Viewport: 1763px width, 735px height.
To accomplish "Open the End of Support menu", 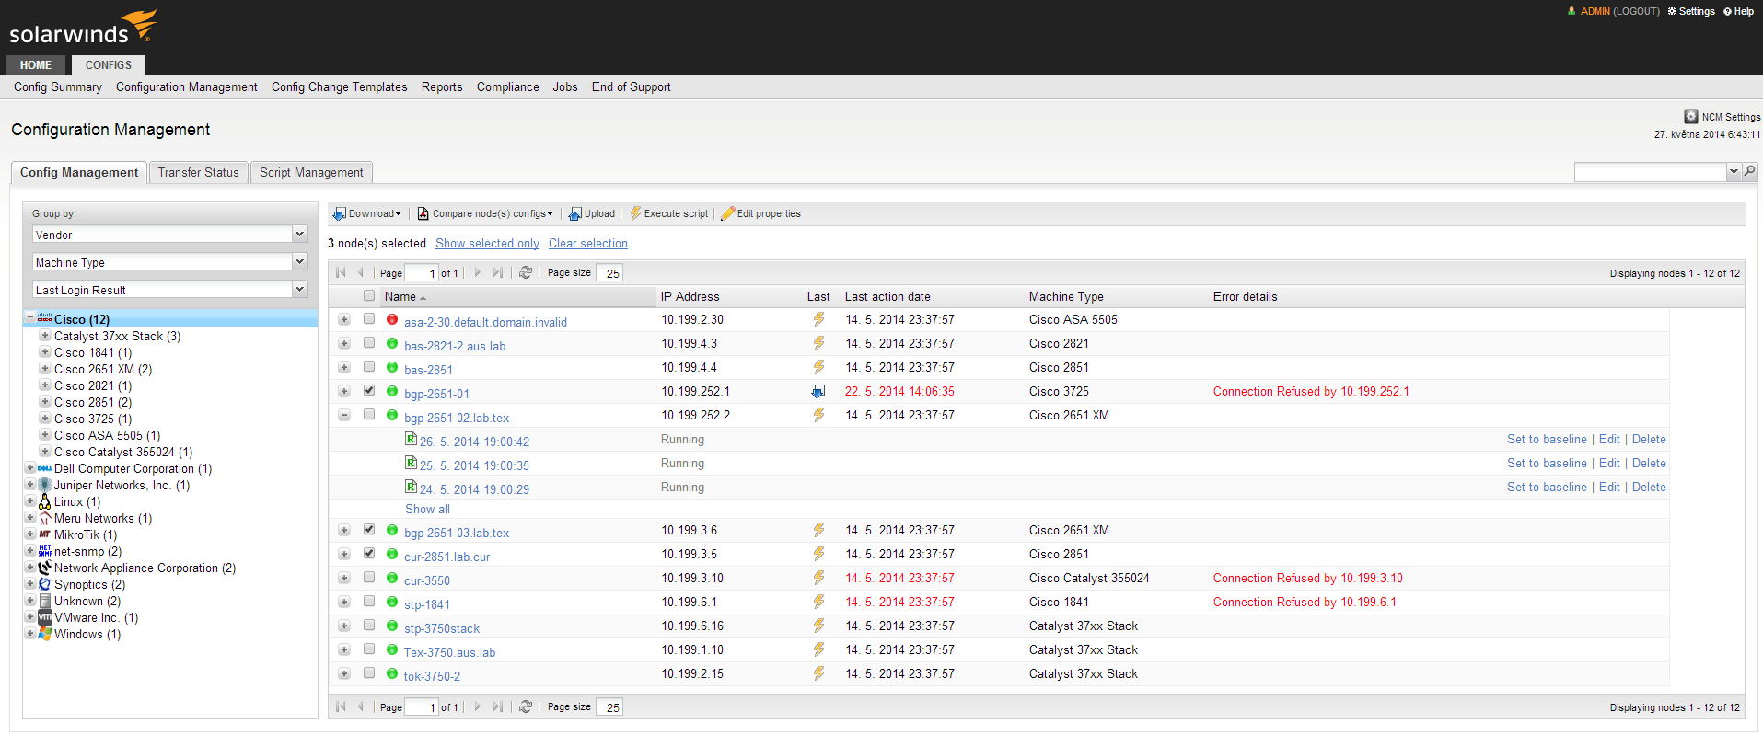I will pos(632,86).
